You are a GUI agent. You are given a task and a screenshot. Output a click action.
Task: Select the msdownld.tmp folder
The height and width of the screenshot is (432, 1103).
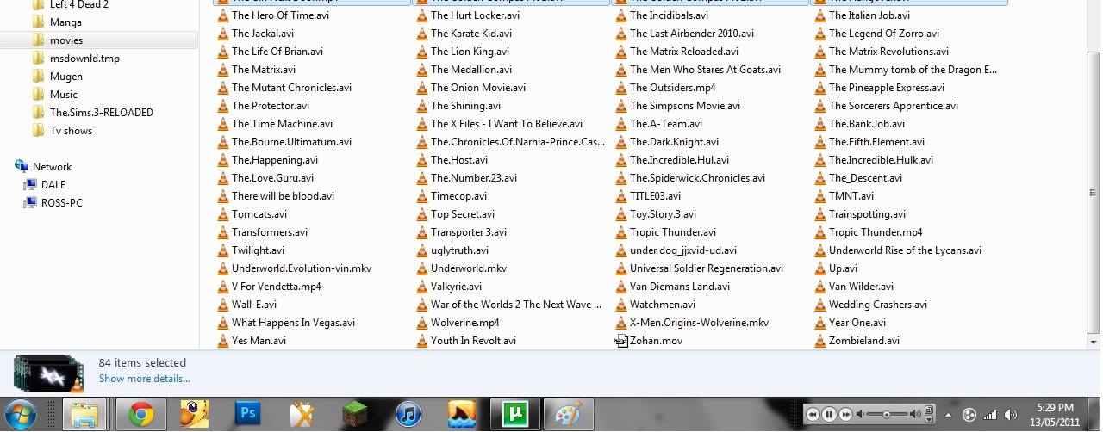85,59
